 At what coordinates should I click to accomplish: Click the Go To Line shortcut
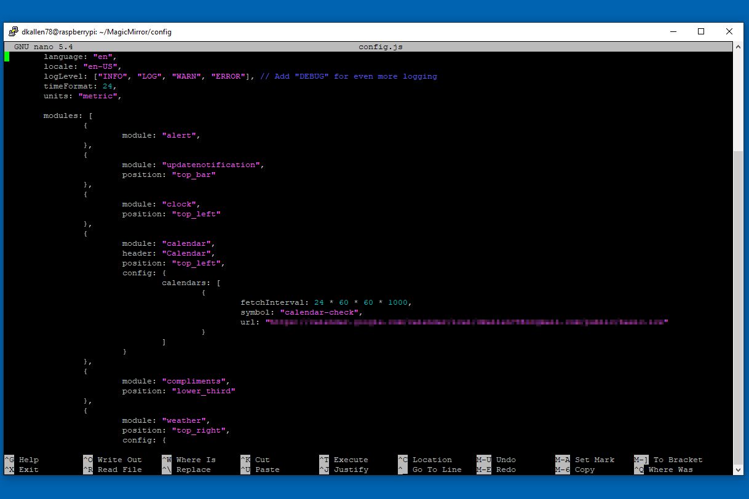[x=430, y=470]
